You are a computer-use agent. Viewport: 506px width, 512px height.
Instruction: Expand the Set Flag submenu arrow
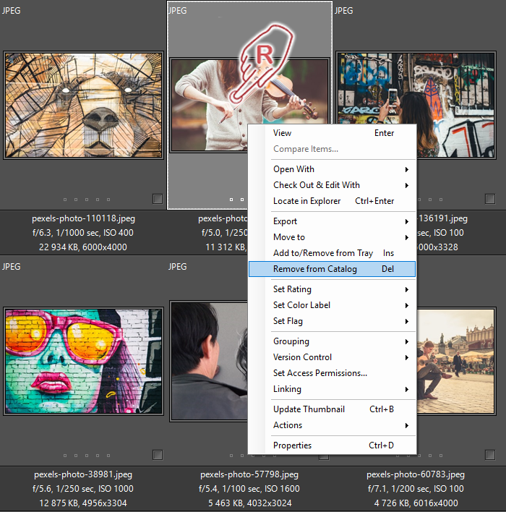407,322
